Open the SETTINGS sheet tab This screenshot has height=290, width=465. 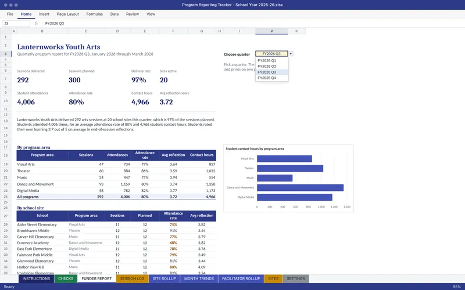click(296, 279)
